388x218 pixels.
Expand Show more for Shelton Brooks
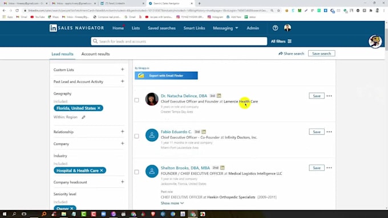(172, 203)
